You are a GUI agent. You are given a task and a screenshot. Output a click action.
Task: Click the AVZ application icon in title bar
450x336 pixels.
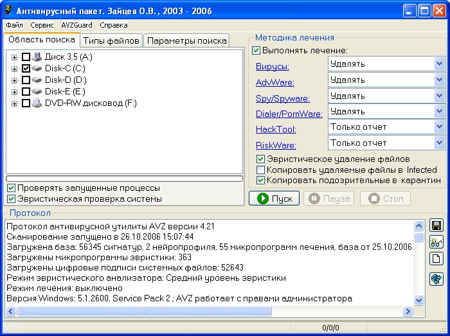click(8, 11)
